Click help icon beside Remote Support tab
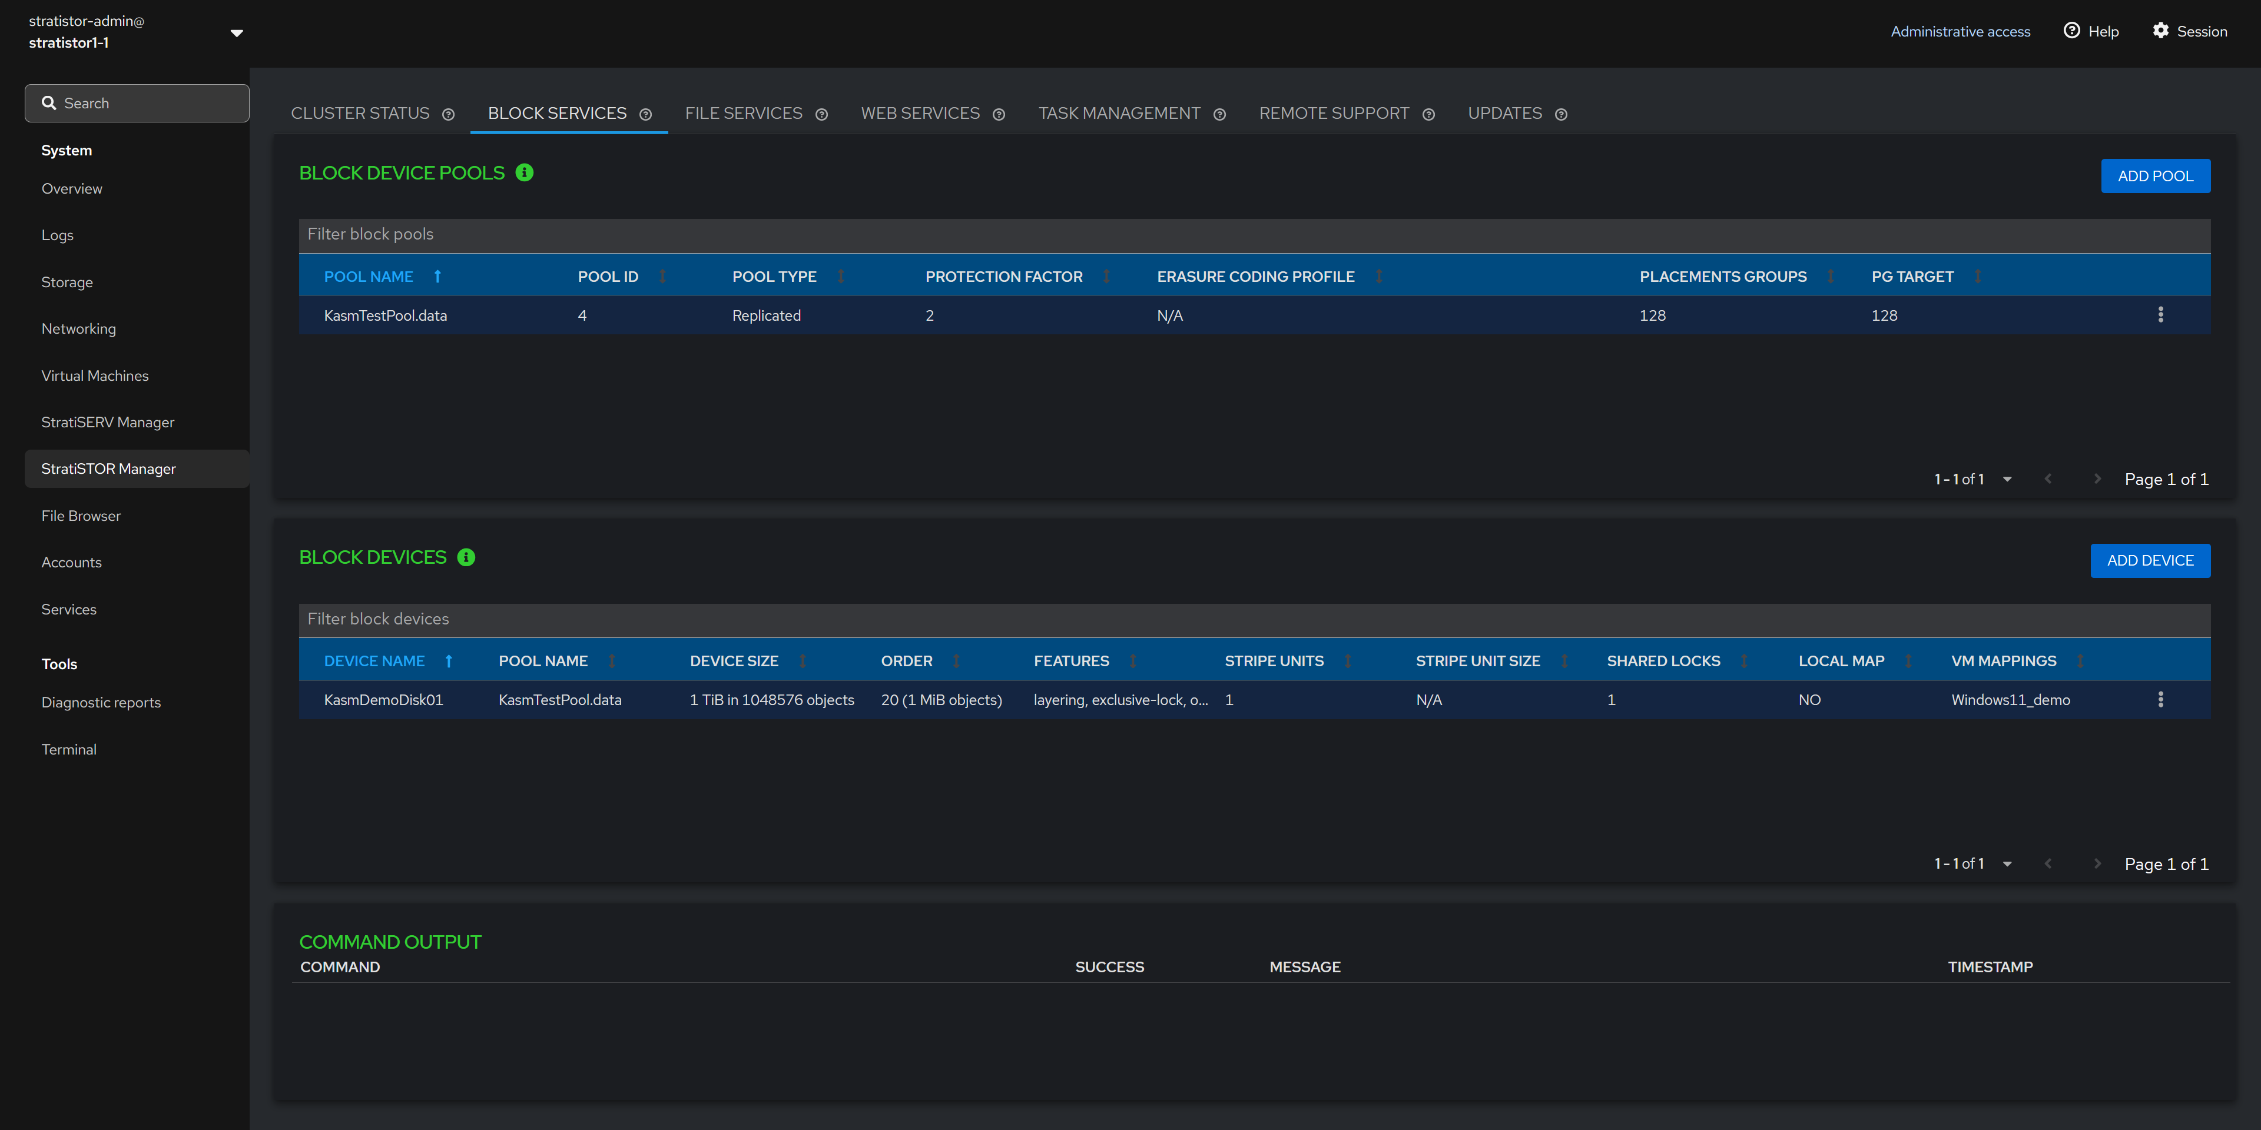This screenshot has width=2261, height=1130. 1428,114
